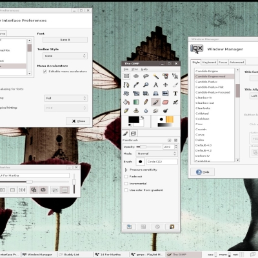258x258 pixels.
Task: Expand Pressure sensitivity options
Action: click(126, 170)
